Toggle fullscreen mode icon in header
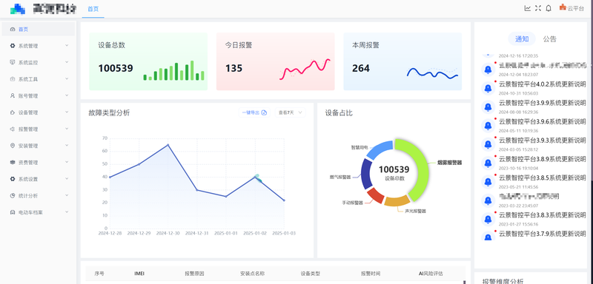The height and width of the screenshot is (284, 593). 538,8
